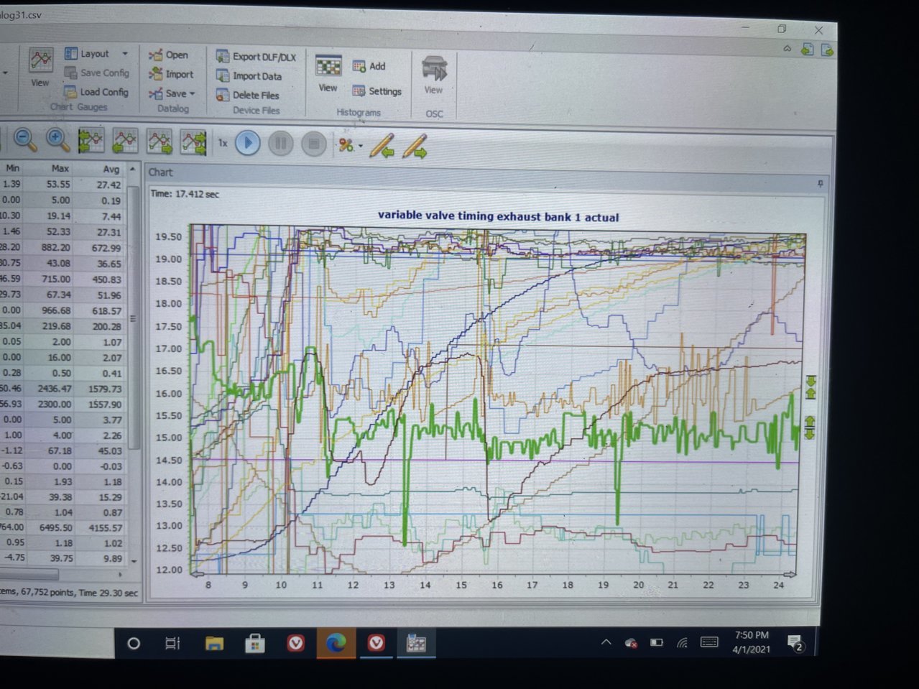The image size is (919, 689).
Task: Open the Histograms View button
Action: tap(328, 73)
